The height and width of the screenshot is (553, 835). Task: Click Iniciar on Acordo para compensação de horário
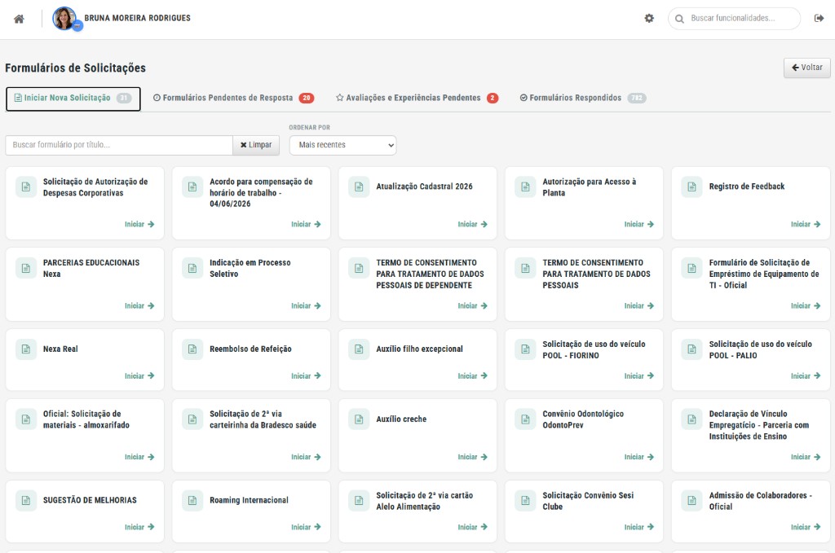coord(307,225)
